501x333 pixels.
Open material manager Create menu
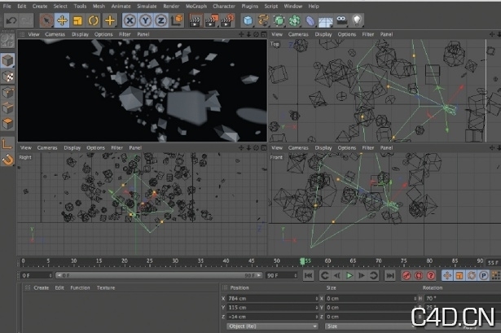42,287
